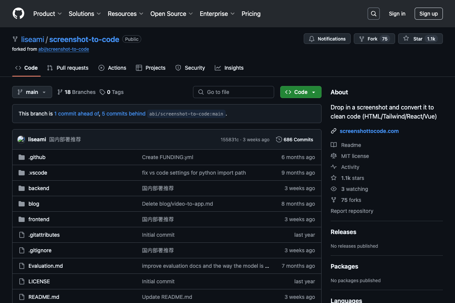The height and width of the screenshot is (303, 455).
Task: Open the Releases heading link
Action: [x=344, y=232]
